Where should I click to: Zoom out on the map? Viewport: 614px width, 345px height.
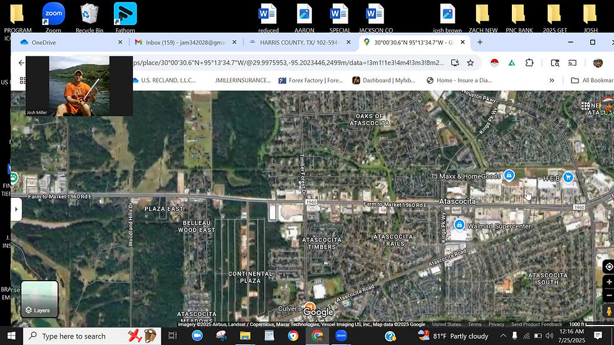coord(609,296)
